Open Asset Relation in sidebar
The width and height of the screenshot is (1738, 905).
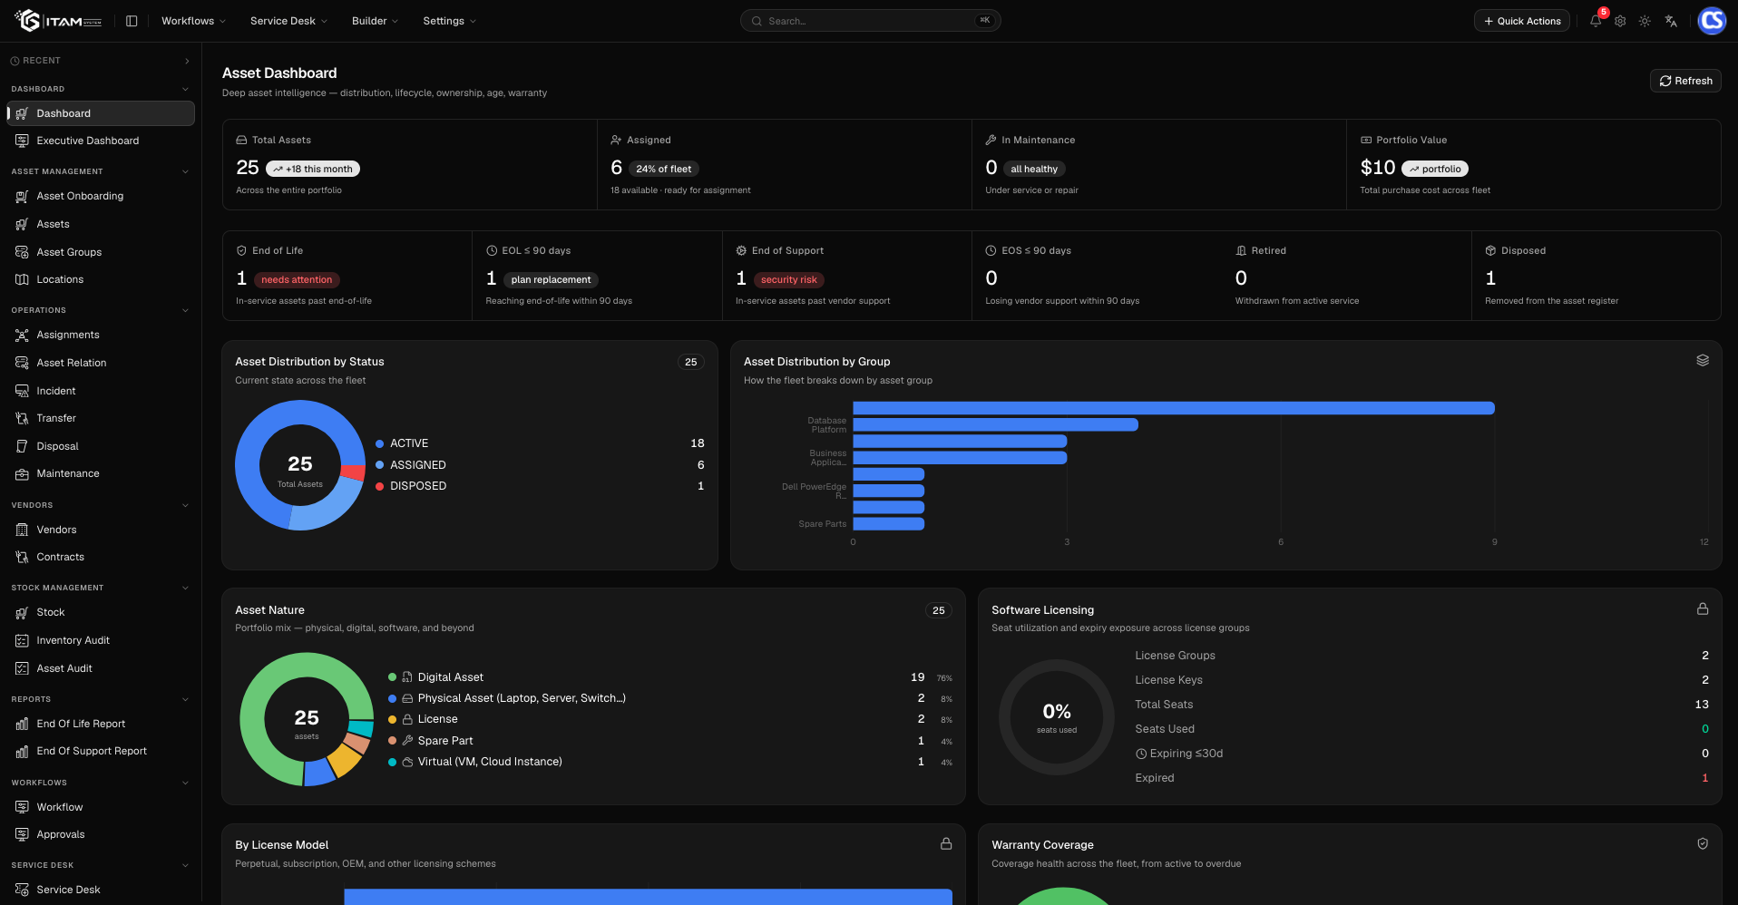coord(101,363)
